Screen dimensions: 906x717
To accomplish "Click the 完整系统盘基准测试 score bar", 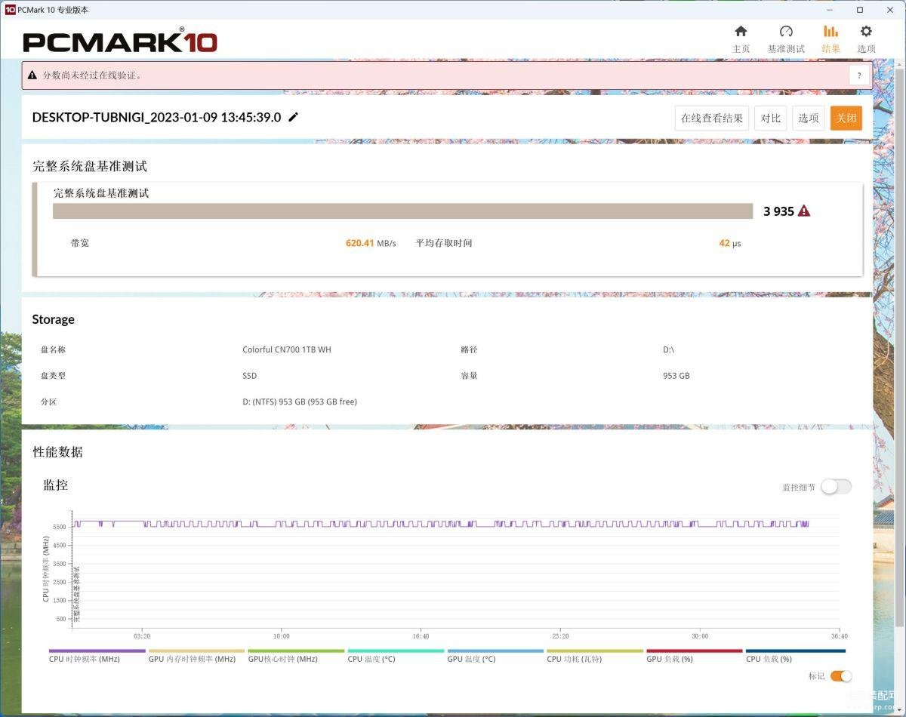I will click(403, 211).
